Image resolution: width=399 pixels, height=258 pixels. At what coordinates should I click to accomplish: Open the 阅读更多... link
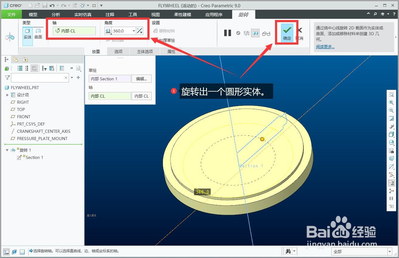click(325, 47)
